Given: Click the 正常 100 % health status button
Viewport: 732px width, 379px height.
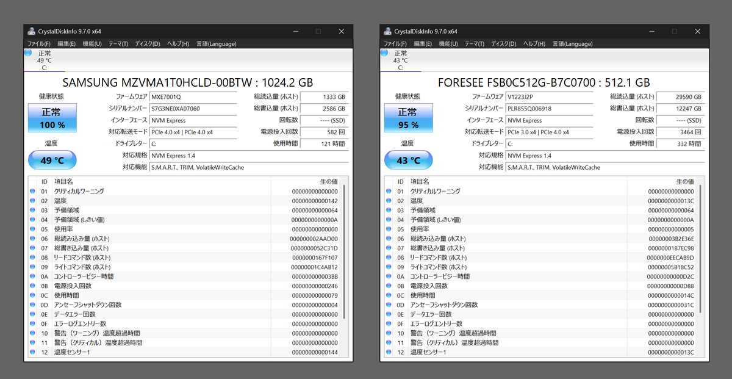Looking at the screenshot, I should coord(52,118).
